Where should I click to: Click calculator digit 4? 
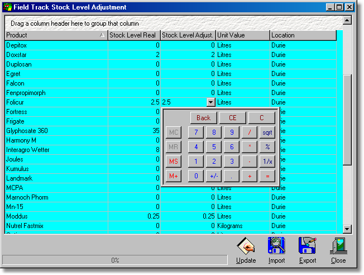point(196,147)
